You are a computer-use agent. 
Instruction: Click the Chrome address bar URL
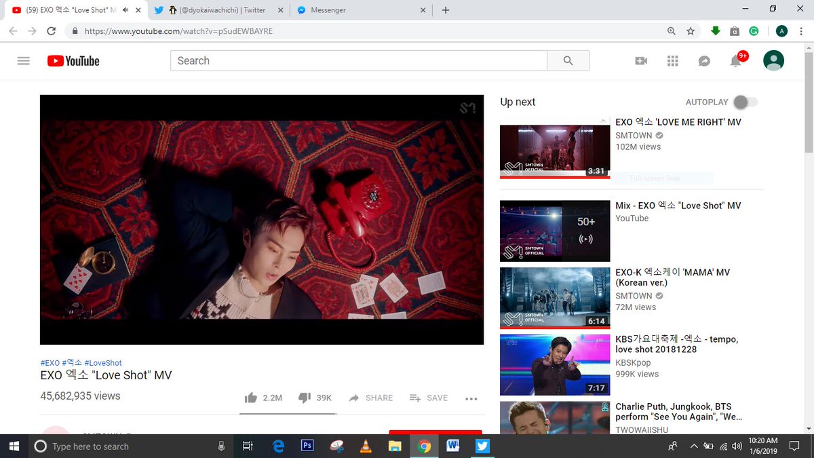pos(179,31)
